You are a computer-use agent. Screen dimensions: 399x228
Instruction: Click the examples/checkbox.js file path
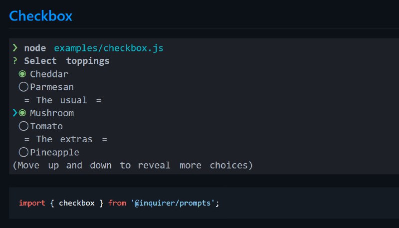point(109,48)
